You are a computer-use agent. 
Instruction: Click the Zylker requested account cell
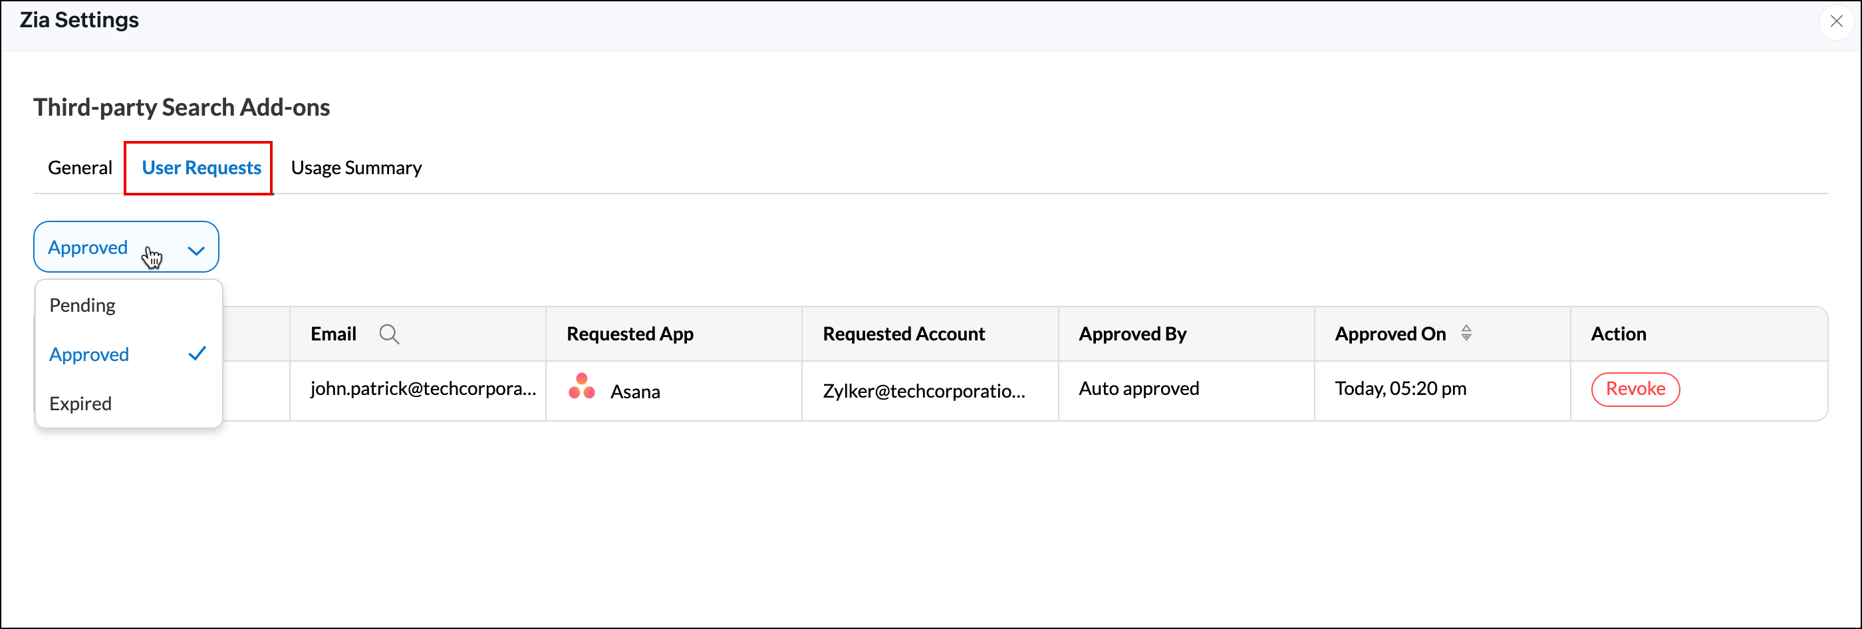tap(923, 391)
